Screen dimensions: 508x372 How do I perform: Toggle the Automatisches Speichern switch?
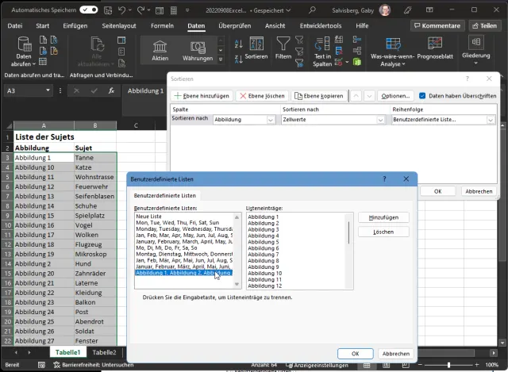click(x=90, y=9)
